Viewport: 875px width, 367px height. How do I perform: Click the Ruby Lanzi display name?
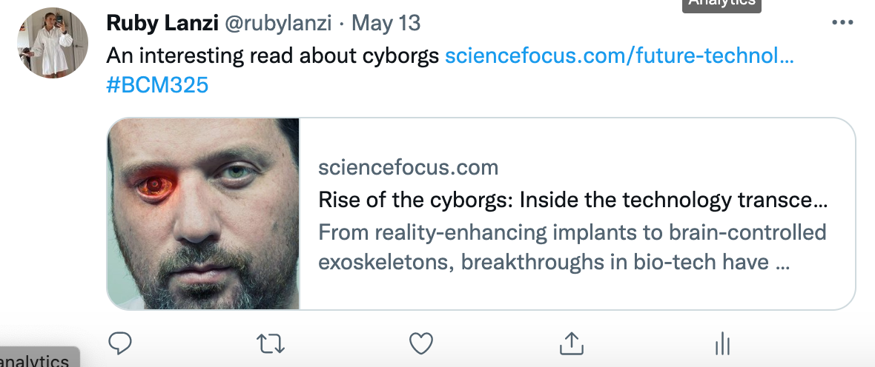point(162,23)
